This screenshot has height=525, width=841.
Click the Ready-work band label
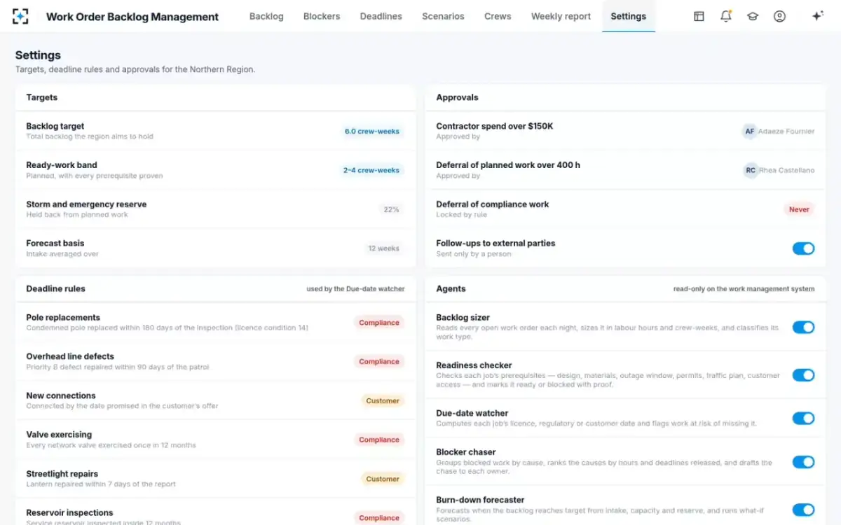(62, 166)
